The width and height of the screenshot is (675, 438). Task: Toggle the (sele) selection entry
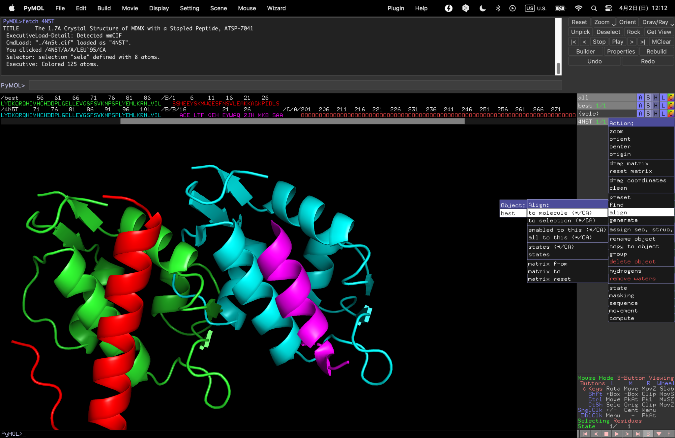tap(589, 114)
